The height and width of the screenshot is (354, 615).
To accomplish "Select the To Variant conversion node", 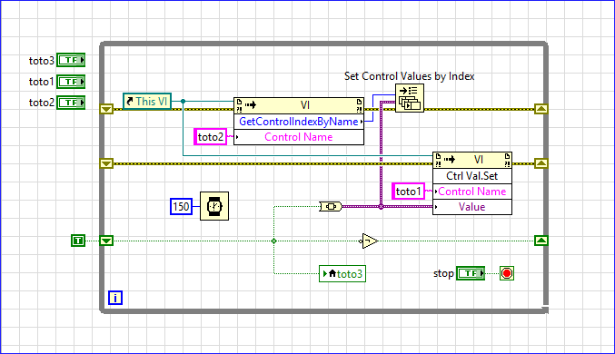I will point(331,206).
